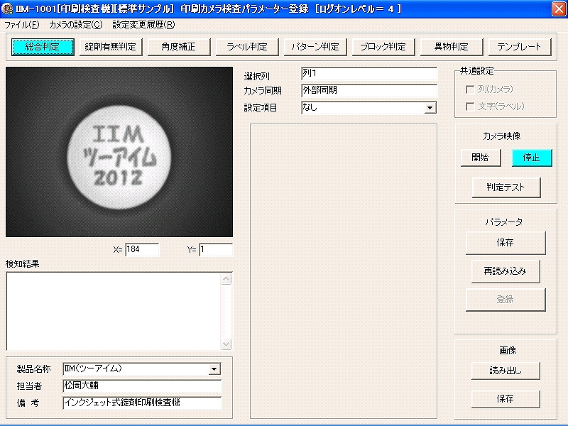568x426 pixels.
Task: Click the 検知結果 scrollbar down arrow
Action: pos(226,344)
